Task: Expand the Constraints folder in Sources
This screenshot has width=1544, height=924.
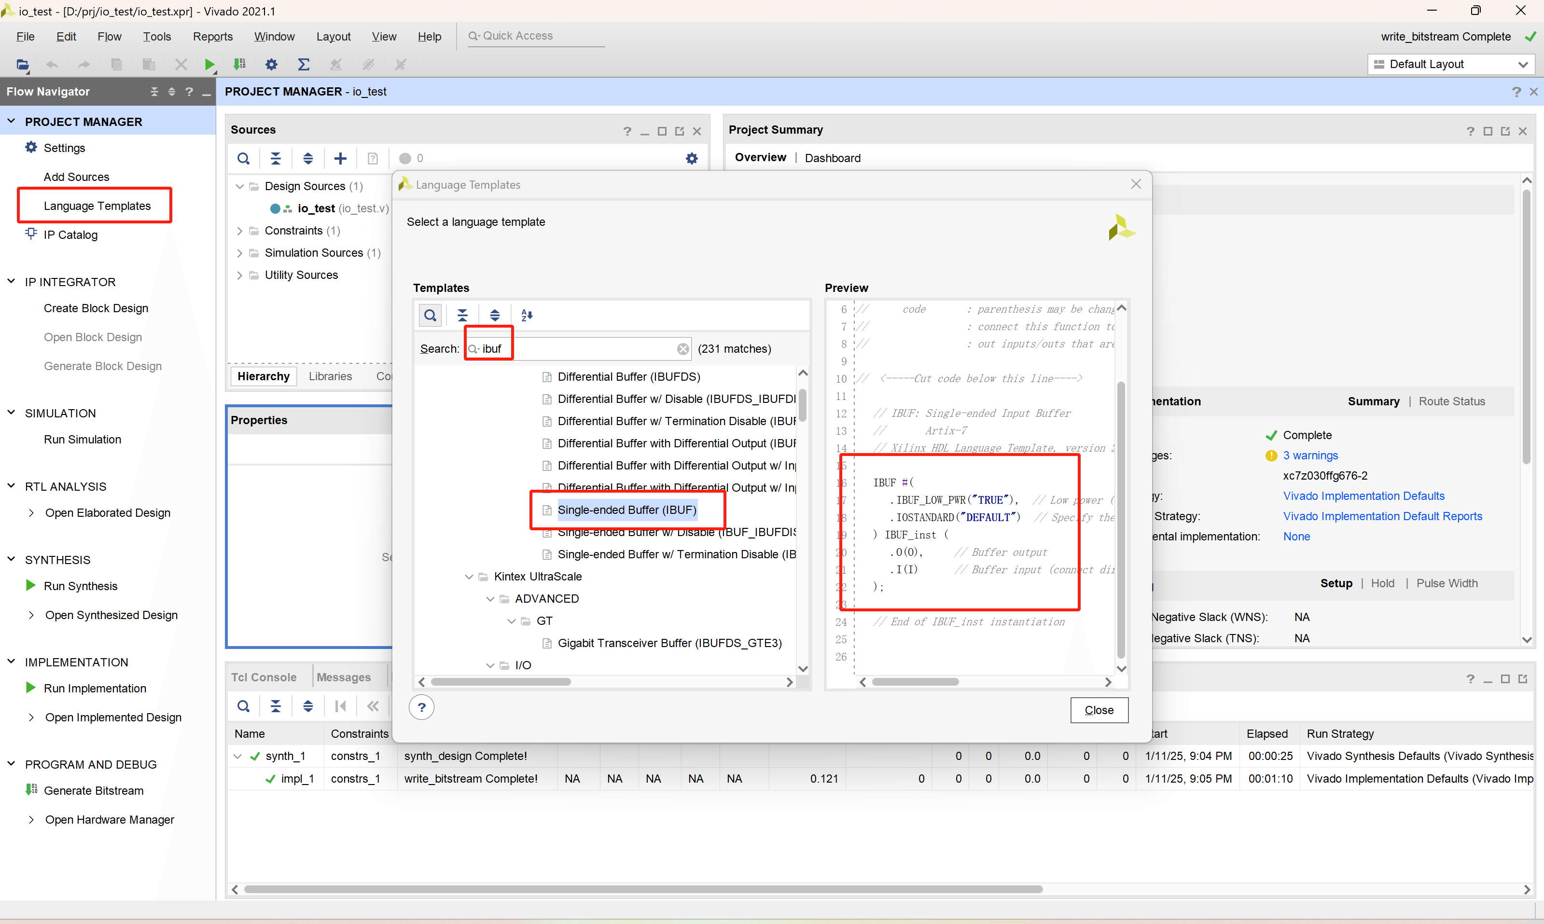Action: pyautogui.click(x=240, y=231)
